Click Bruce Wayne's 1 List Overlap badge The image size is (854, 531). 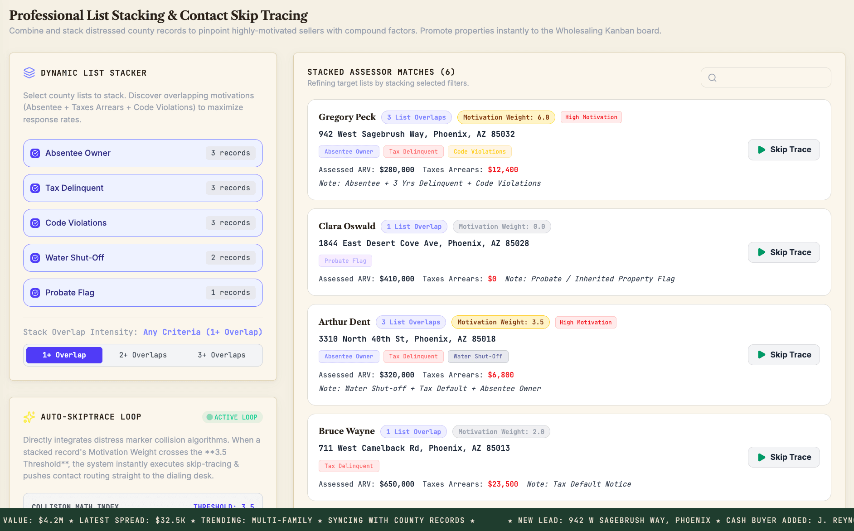[x=413, y=432]
